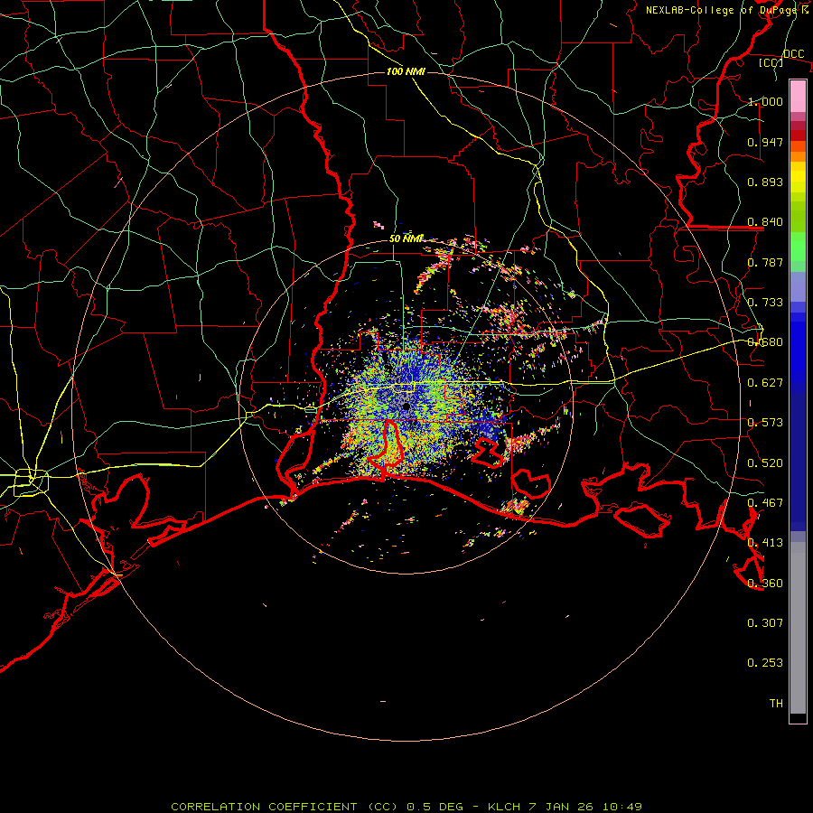Click the black radar site dot at center

406,406
